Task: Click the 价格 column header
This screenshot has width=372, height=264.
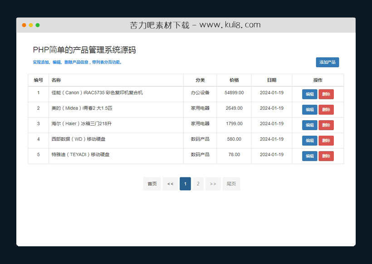Action: point(234,80)
